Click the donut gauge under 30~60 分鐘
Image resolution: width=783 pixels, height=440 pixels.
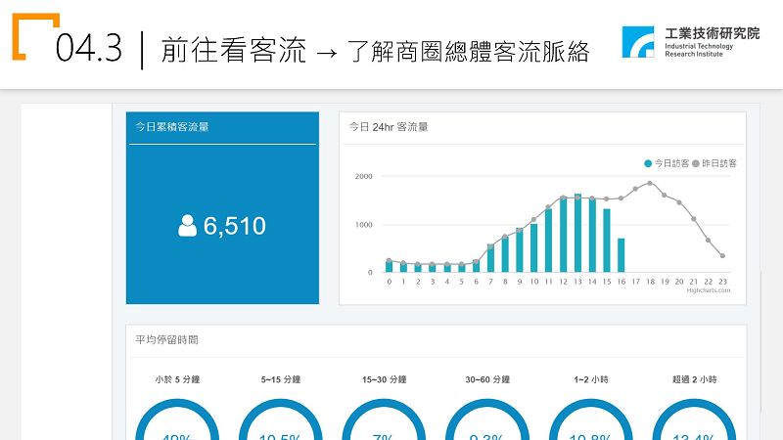(487, 419)
